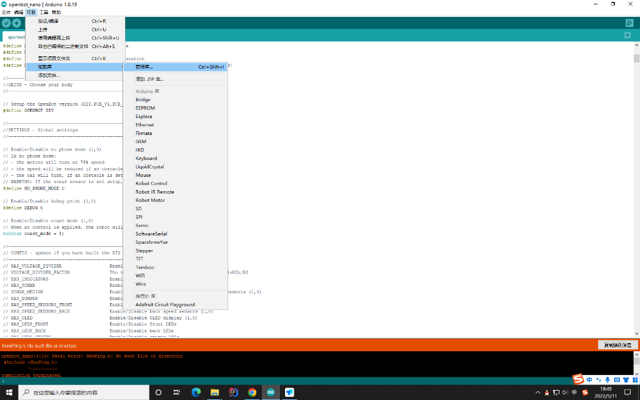Screen dimensions: 640x400
Task: Click the Arduino icon on the taskbar
Action: (271, 392)
